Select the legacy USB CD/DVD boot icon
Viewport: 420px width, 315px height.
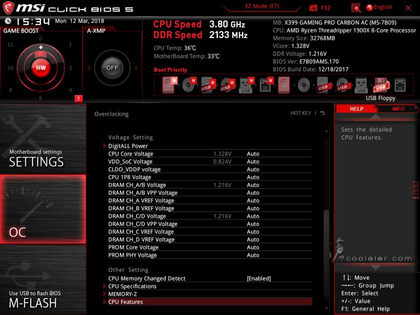(342, 85)
